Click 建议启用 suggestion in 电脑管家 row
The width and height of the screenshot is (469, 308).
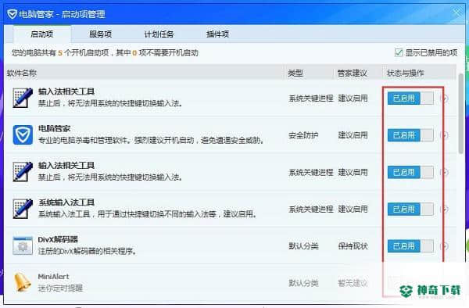pos(353,135)
